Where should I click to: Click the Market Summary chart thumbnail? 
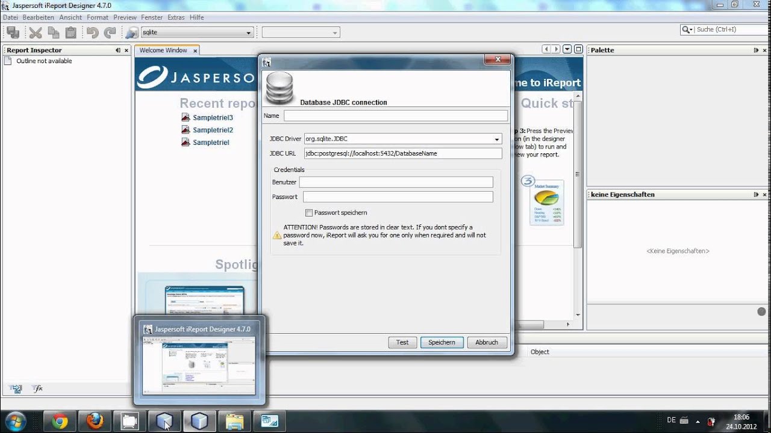(547, 202)
